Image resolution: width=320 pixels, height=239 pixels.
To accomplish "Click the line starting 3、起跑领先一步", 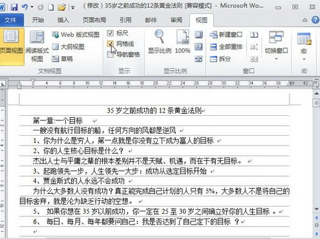I will (x=120, y=171).
